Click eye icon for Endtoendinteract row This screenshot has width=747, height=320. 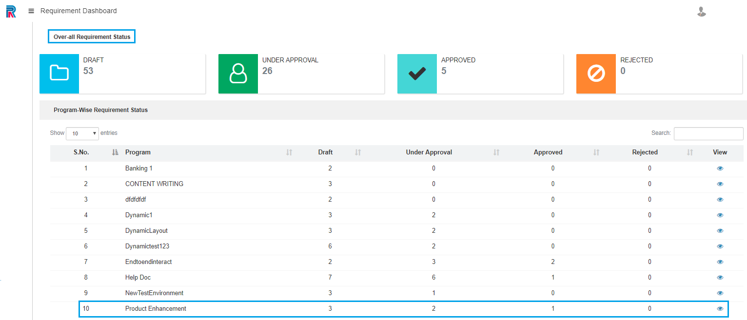[720, 262]
